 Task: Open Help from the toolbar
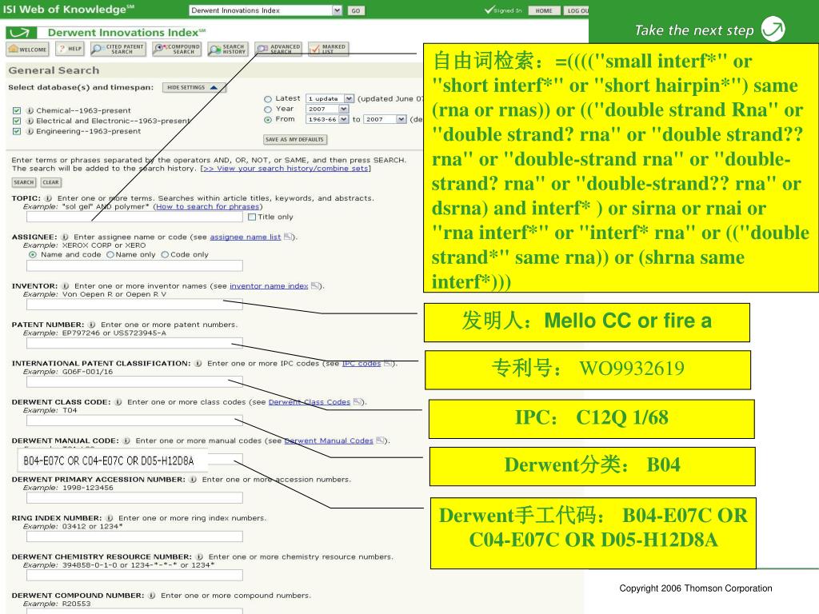tap(70, 49)
